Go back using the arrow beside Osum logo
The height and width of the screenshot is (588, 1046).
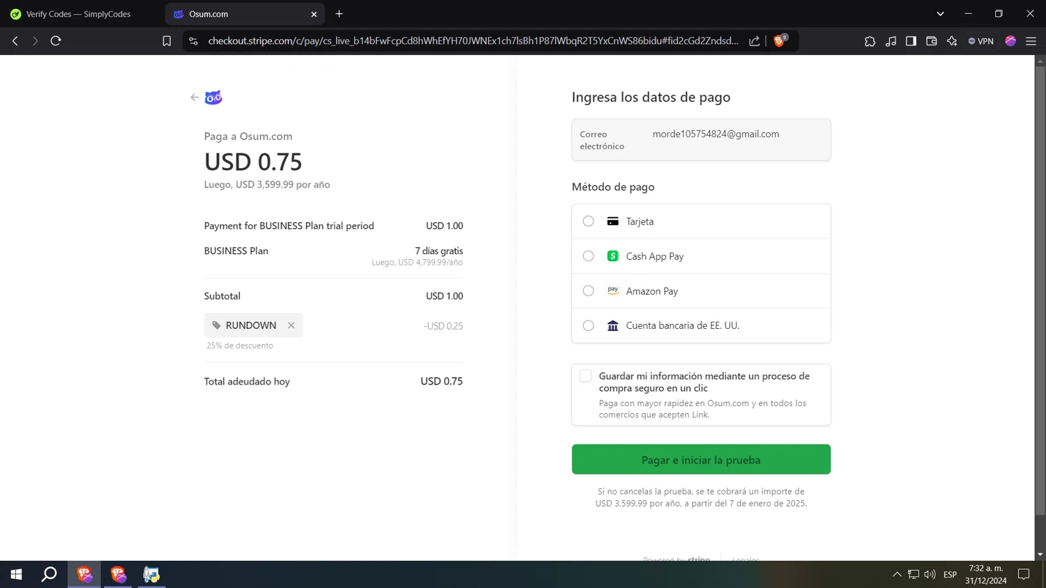tap(195, 98)
